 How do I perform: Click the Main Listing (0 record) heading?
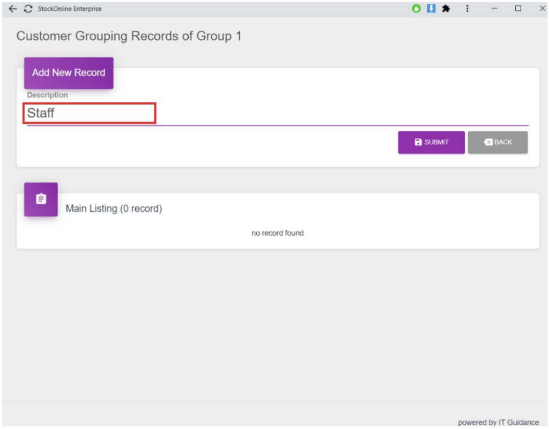pyautogui.click(x=114, y=209)
